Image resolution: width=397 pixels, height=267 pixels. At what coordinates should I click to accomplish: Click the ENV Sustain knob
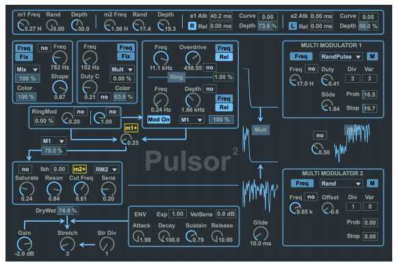(192, 236)
